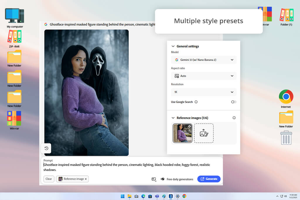This screenshot has height=200, width=300.
Task: Collapse the General settings section
Action: pyautogui.click(x=173, y=46)
